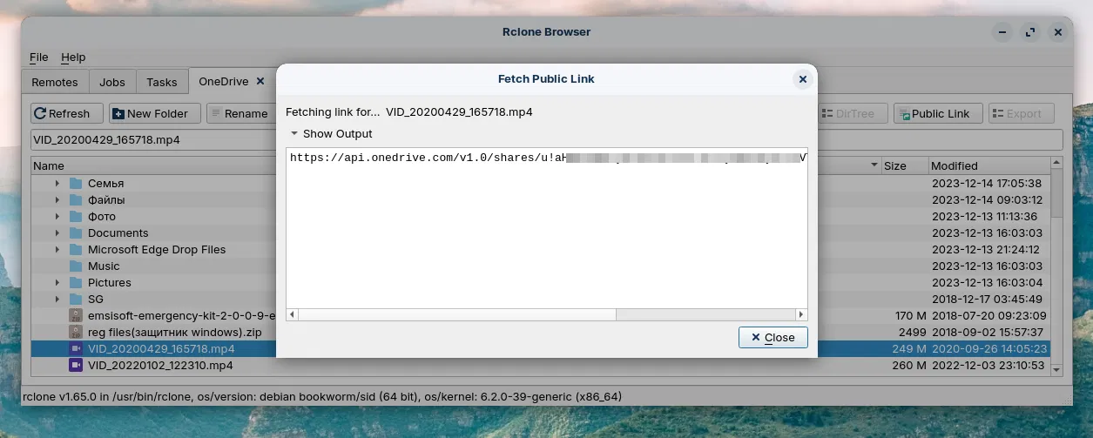1093x438 pixels.
Task: Click the fetched OneDrive link text
Action: (548, 158)
